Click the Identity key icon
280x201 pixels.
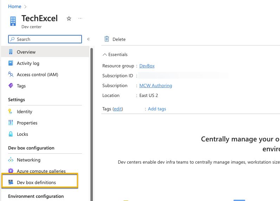[x=10, y=111]
